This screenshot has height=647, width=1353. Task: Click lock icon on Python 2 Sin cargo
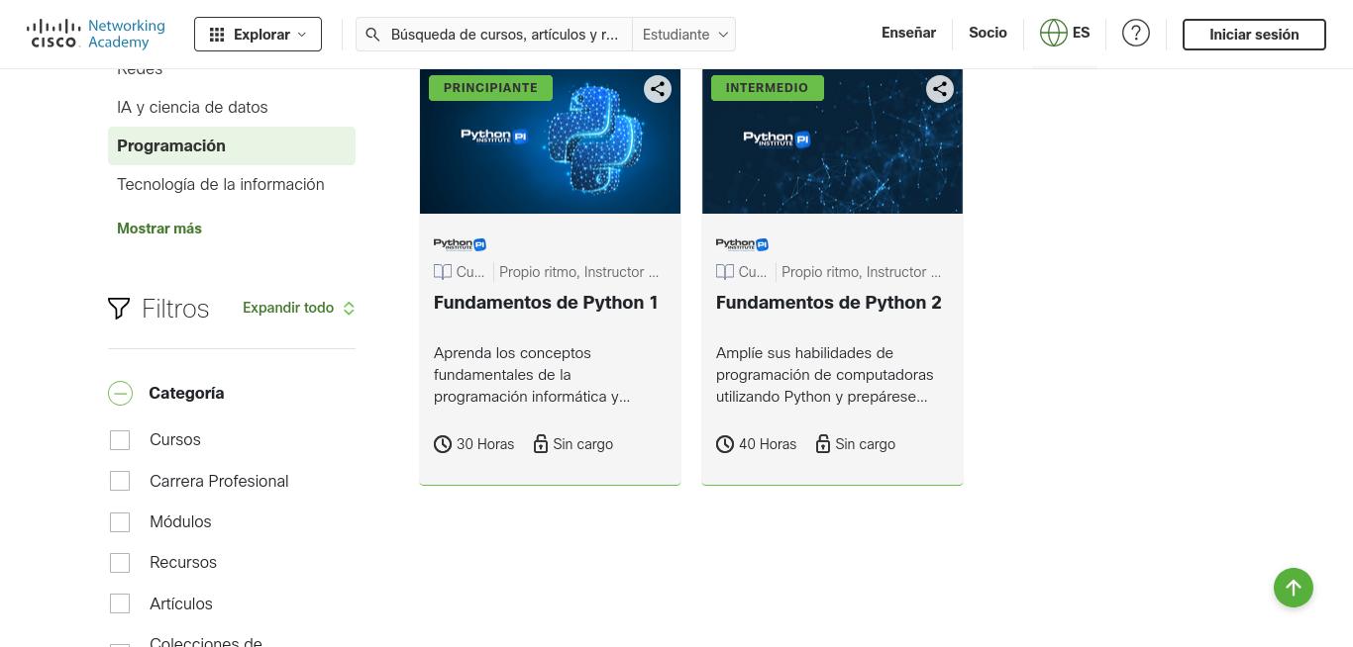[x=823, y=444]
